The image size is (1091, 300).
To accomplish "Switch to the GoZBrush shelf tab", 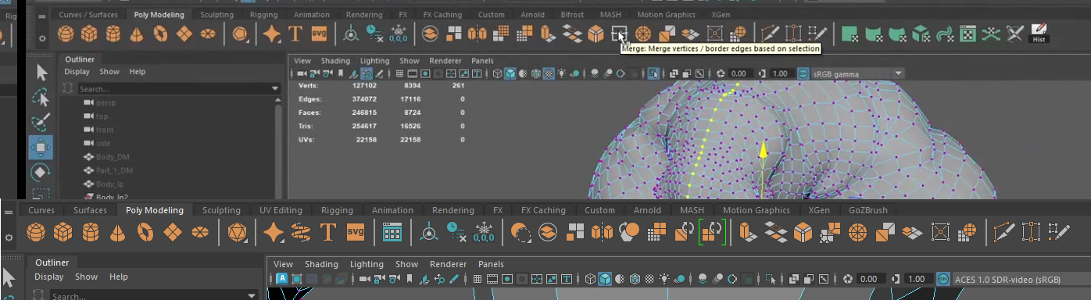I will 868,210.
